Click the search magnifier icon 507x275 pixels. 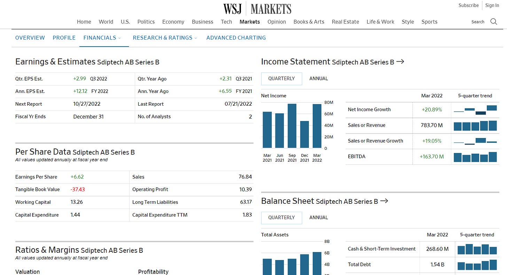tap(493, 22)
